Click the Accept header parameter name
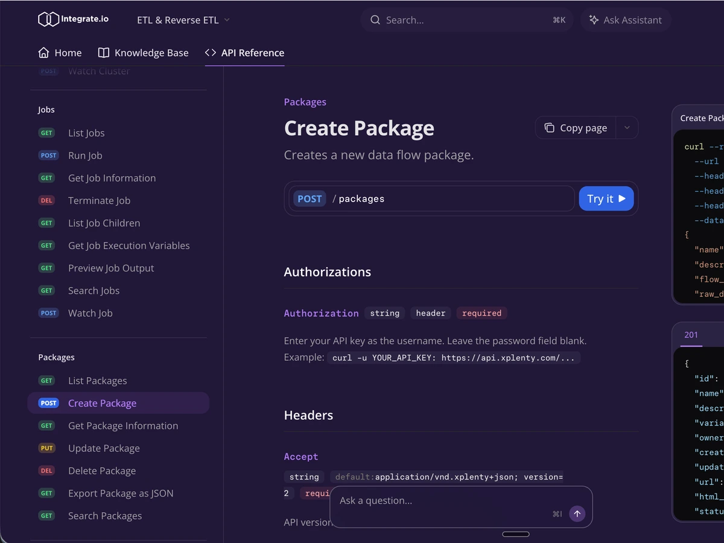 click(301, 457)
